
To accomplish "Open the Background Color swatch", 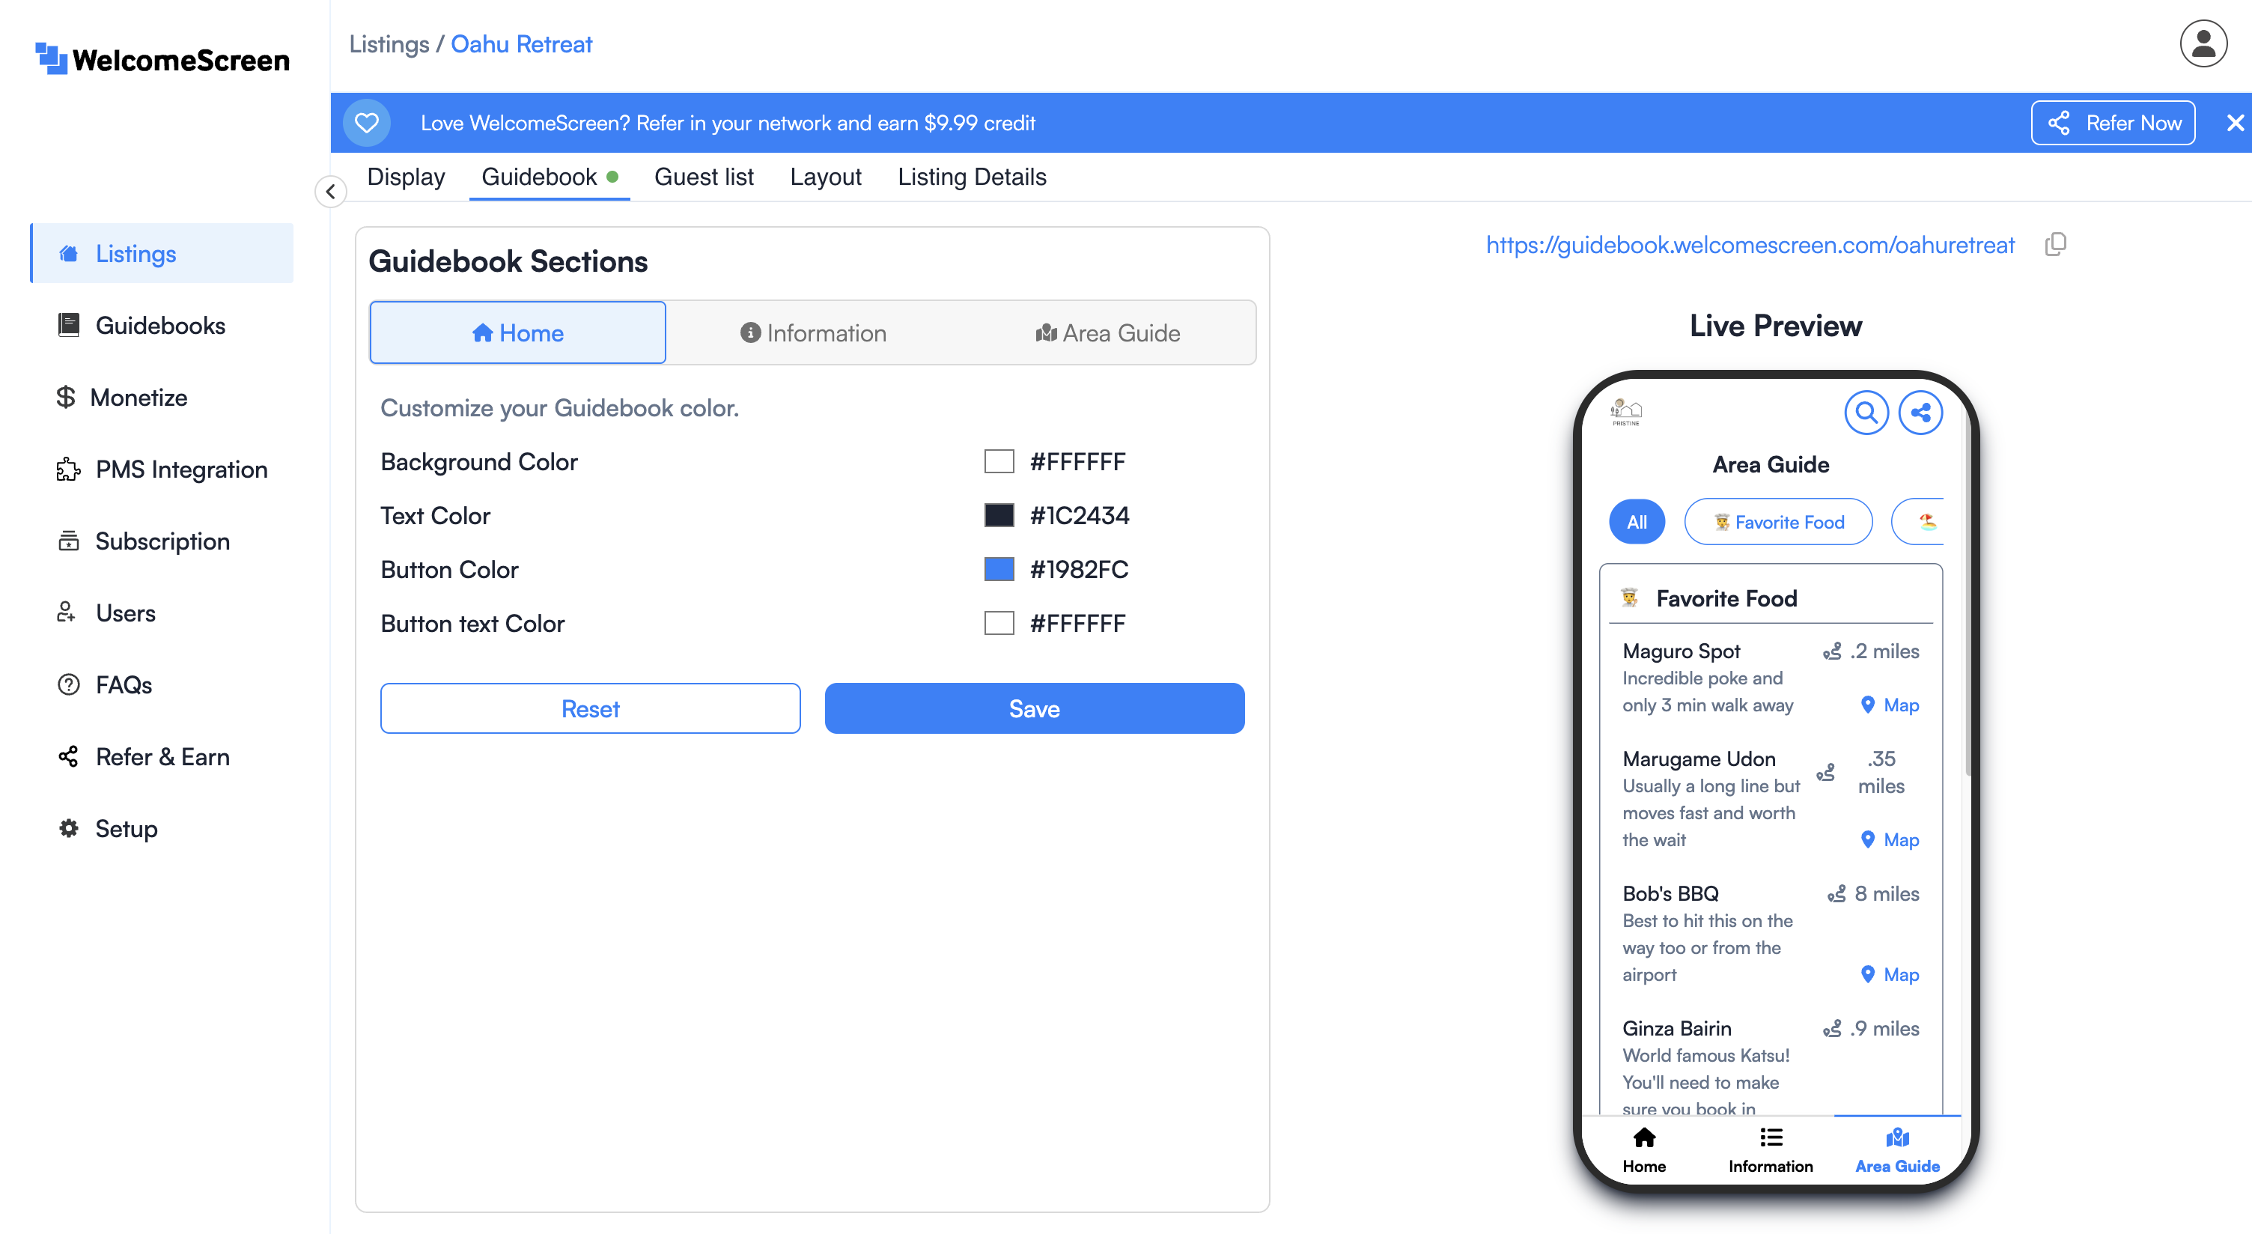I will pos(999,461).
